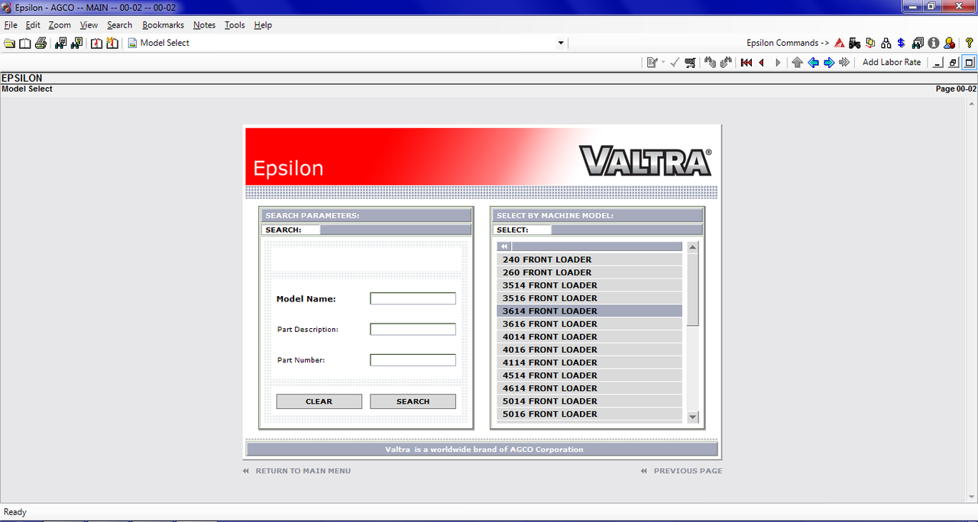Select 3614 FRONT LOADER
The image size is (978, 522).
coord(589,311)
